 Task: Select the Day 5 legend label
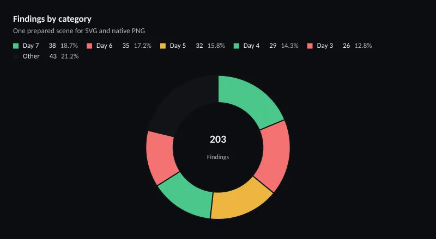(x=178, y=46)
